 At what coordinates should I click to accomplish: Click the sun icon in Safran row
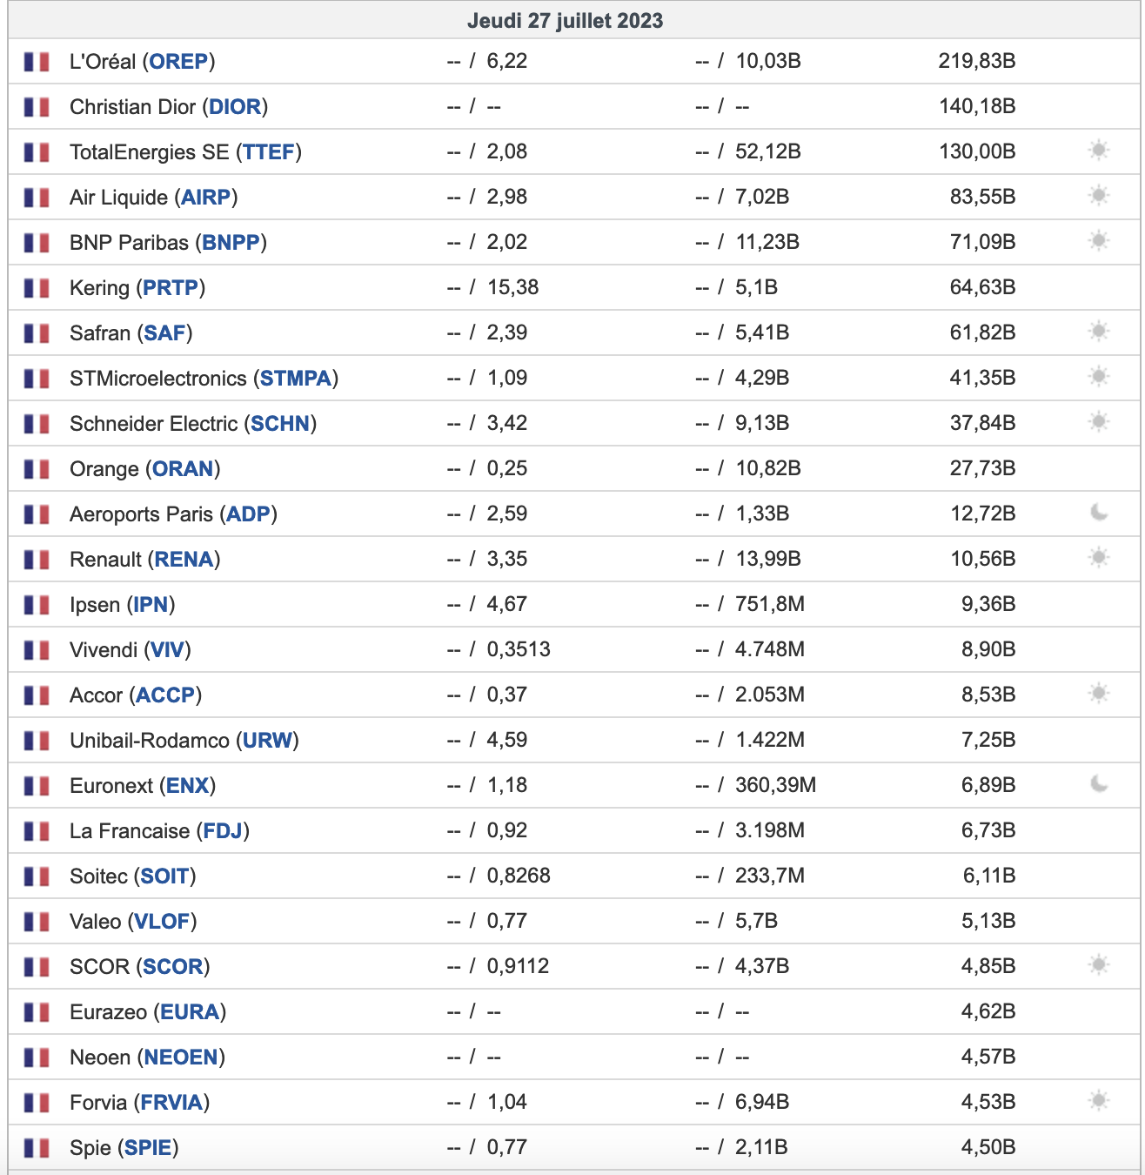coord(1099,332)
